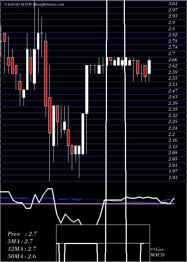
Task: Click the 2.35 price axis label
Action: (x=173, y=109)
